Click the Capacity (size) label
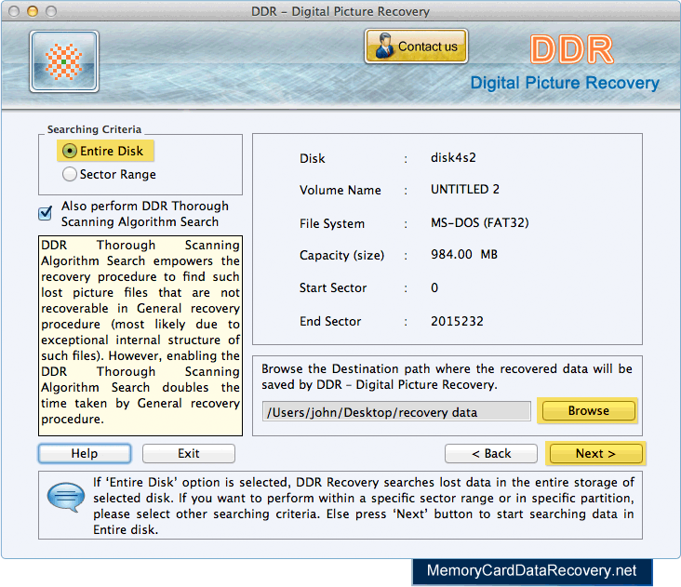The height and width of the screenshot is (587, 681). coord(341,255)
